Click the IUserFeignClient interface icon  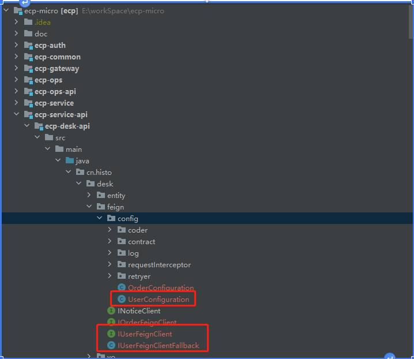pos(111,334)
